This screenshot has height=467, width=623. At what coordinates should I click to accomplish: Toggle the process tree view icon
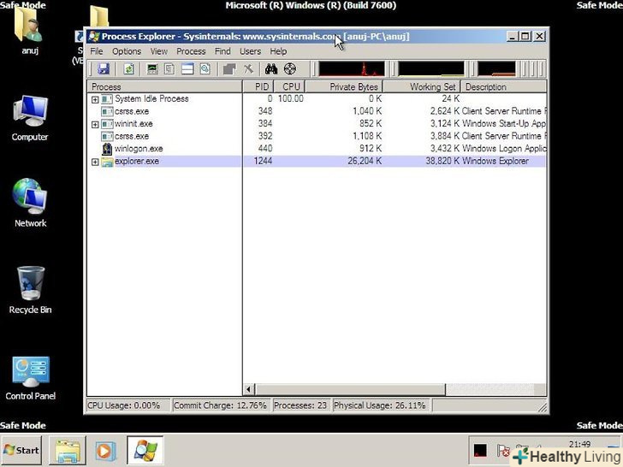pyautogui.click(x=169, y=68)
